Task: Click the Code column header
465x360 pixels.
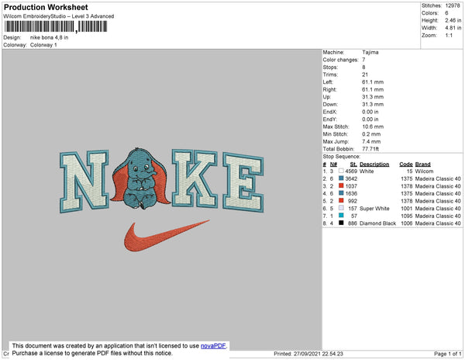Action: click(x=406, y=164)
